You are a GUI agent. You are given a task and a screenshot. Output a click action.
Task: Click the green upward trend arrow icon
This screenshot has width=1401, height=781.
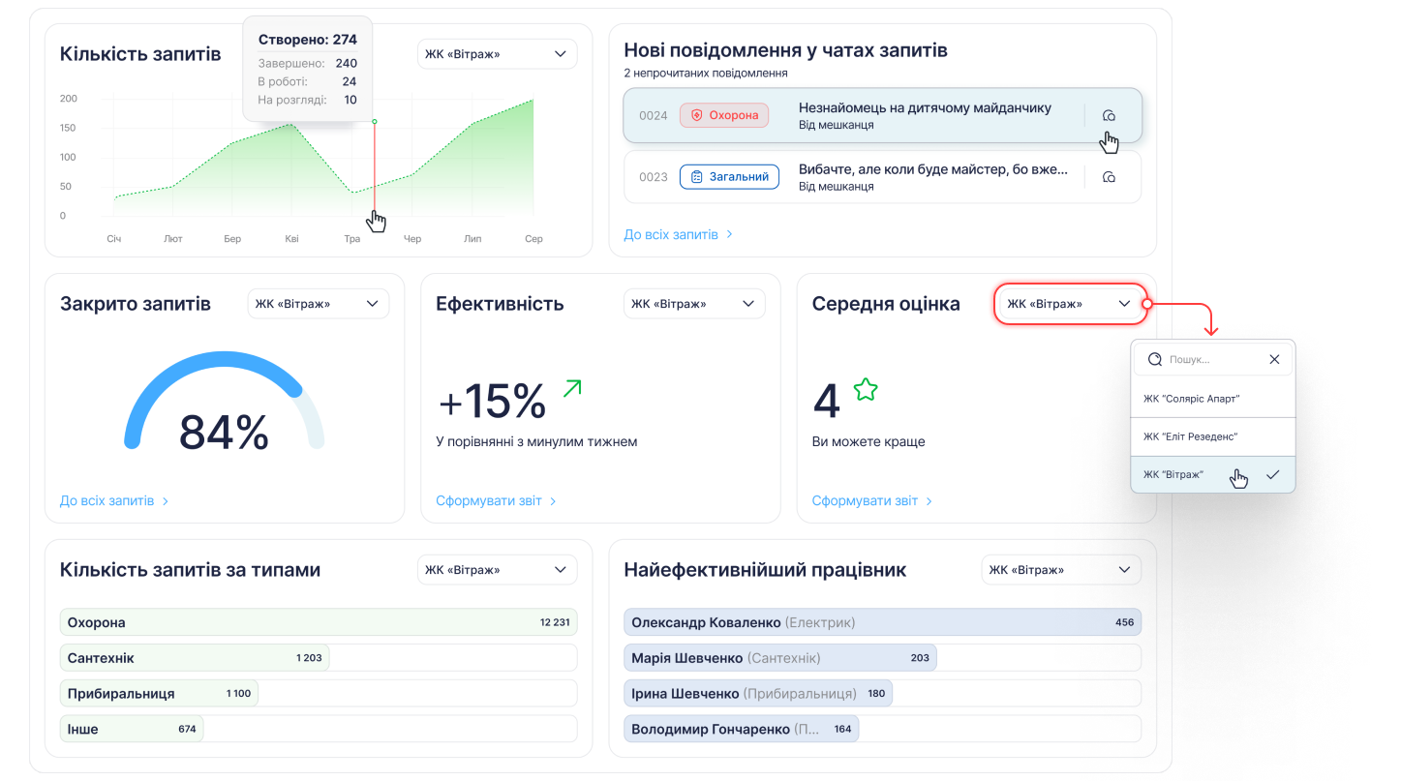(572, 388)
